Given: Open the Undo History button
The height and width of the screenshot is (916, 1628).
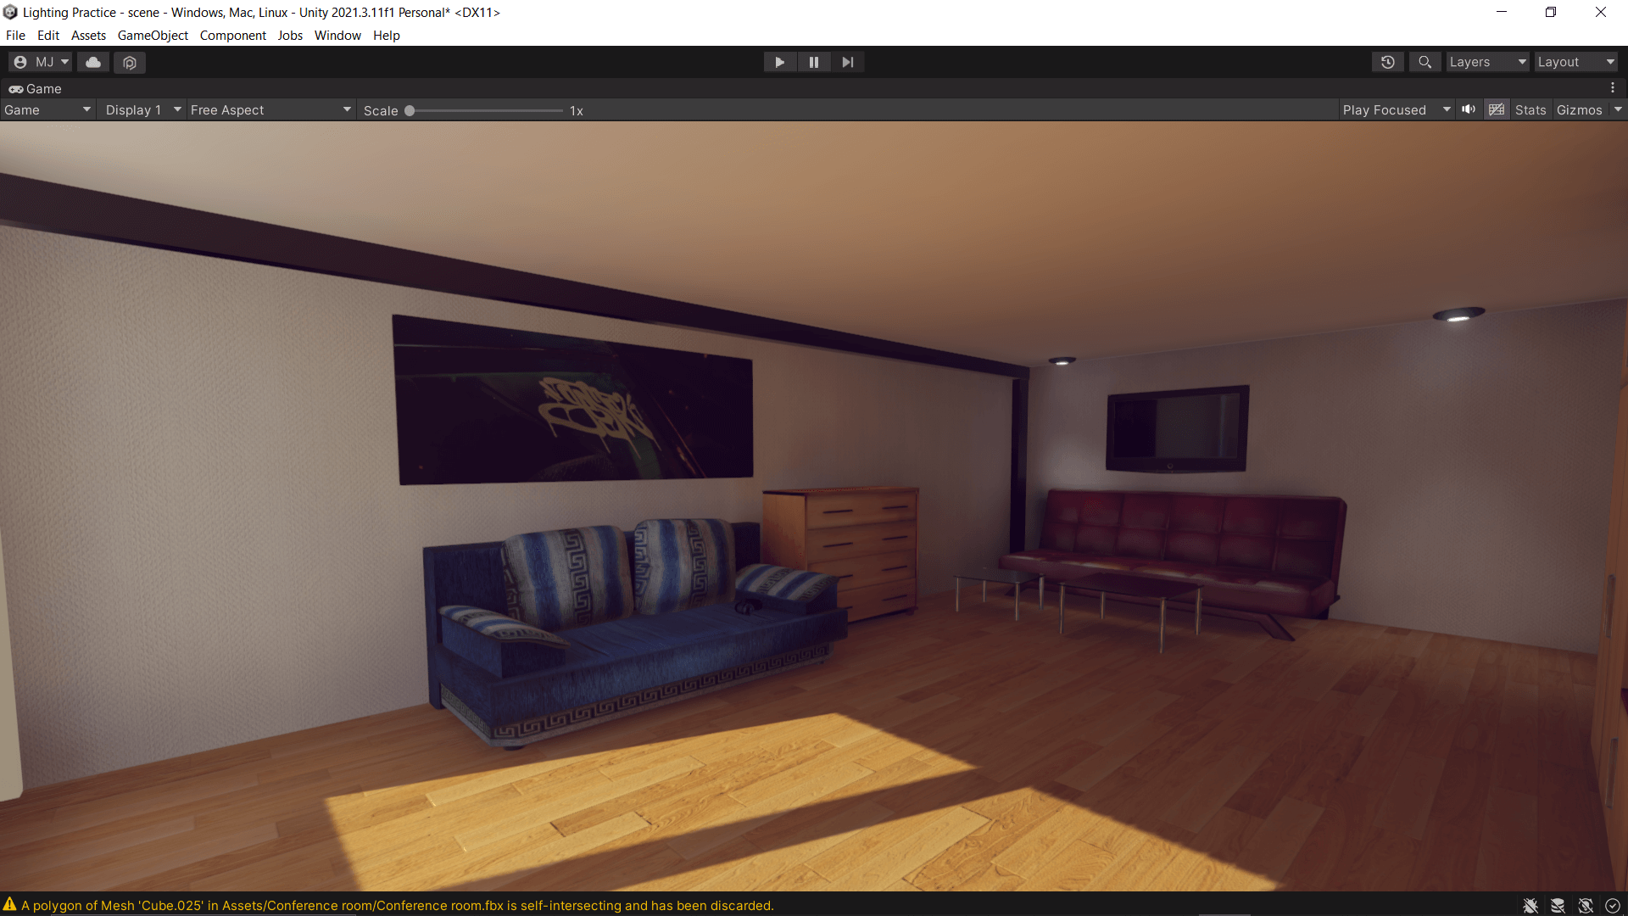Looking at the screenshot, I should click(1387, 62).
